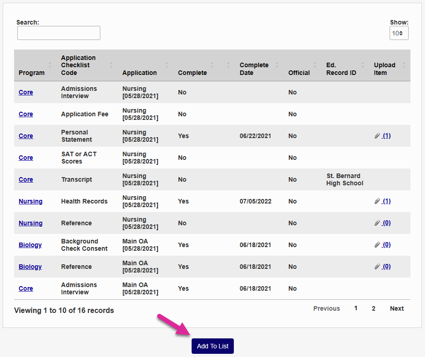Sort by Ed. Record ID column
The height and width of the screenshot is (357, 425).
pos(362,65)
